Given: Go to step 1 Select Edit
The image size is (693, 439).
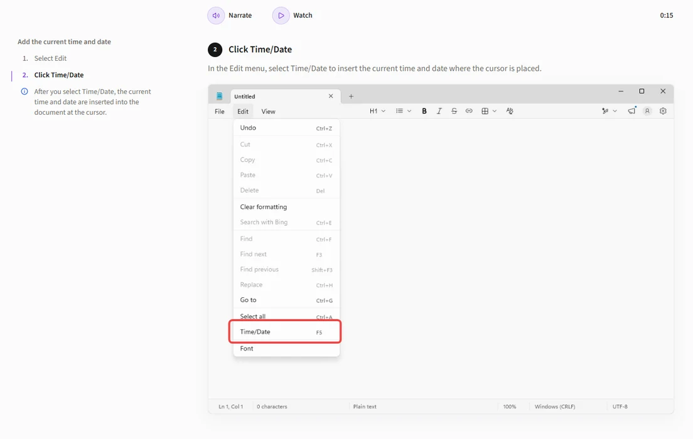Looking at the screenshot, I should 50,58.
